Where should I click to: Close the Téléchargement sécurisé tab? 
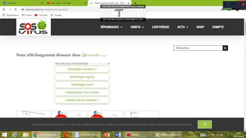click(128, 3)
